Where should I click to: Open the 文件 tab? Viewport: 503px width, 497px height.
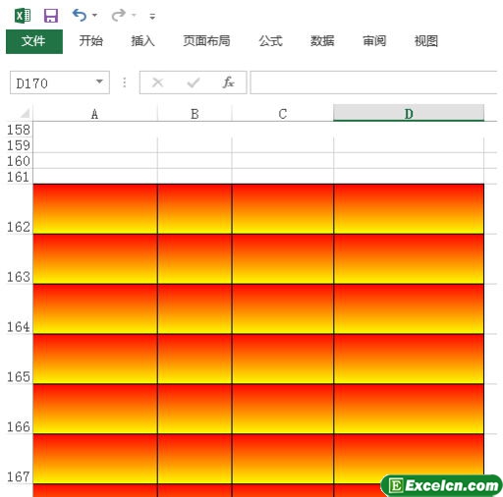click(34, 41)
